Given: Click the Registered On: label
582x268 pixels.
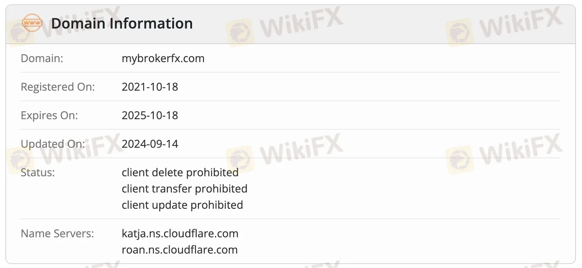Looking at the screenshot, I should [x=58, y=87].
